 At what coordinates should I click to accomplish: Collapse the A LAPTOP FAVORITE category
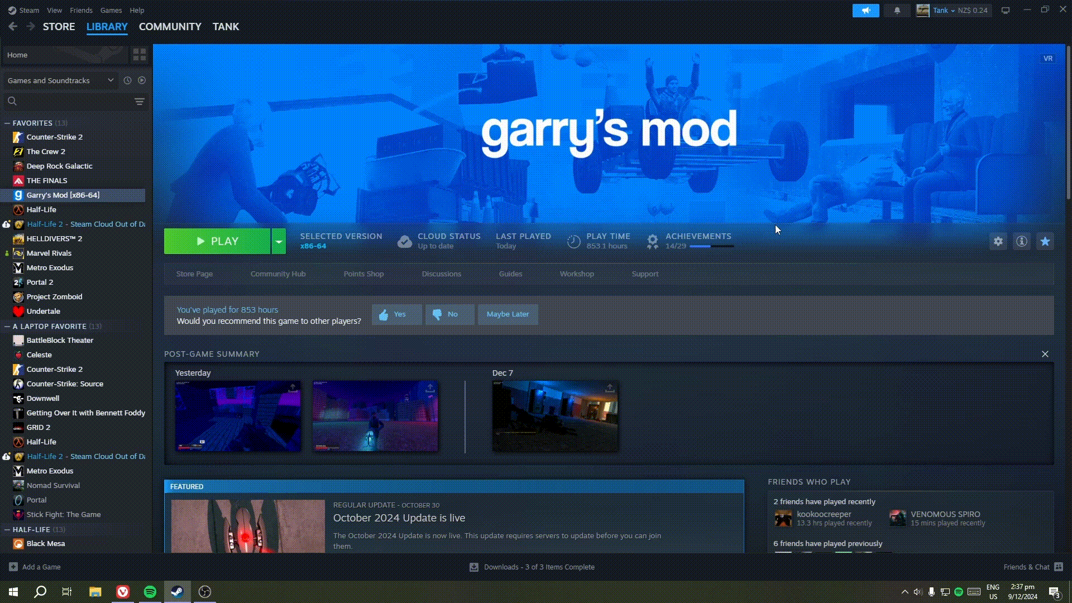point(7,326)
